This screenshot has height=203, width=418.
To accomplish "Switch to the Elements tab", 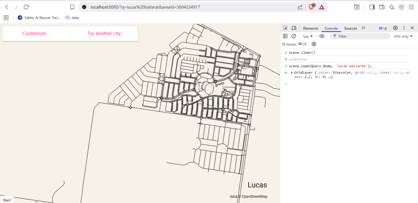I will click(x=311, y=28).
